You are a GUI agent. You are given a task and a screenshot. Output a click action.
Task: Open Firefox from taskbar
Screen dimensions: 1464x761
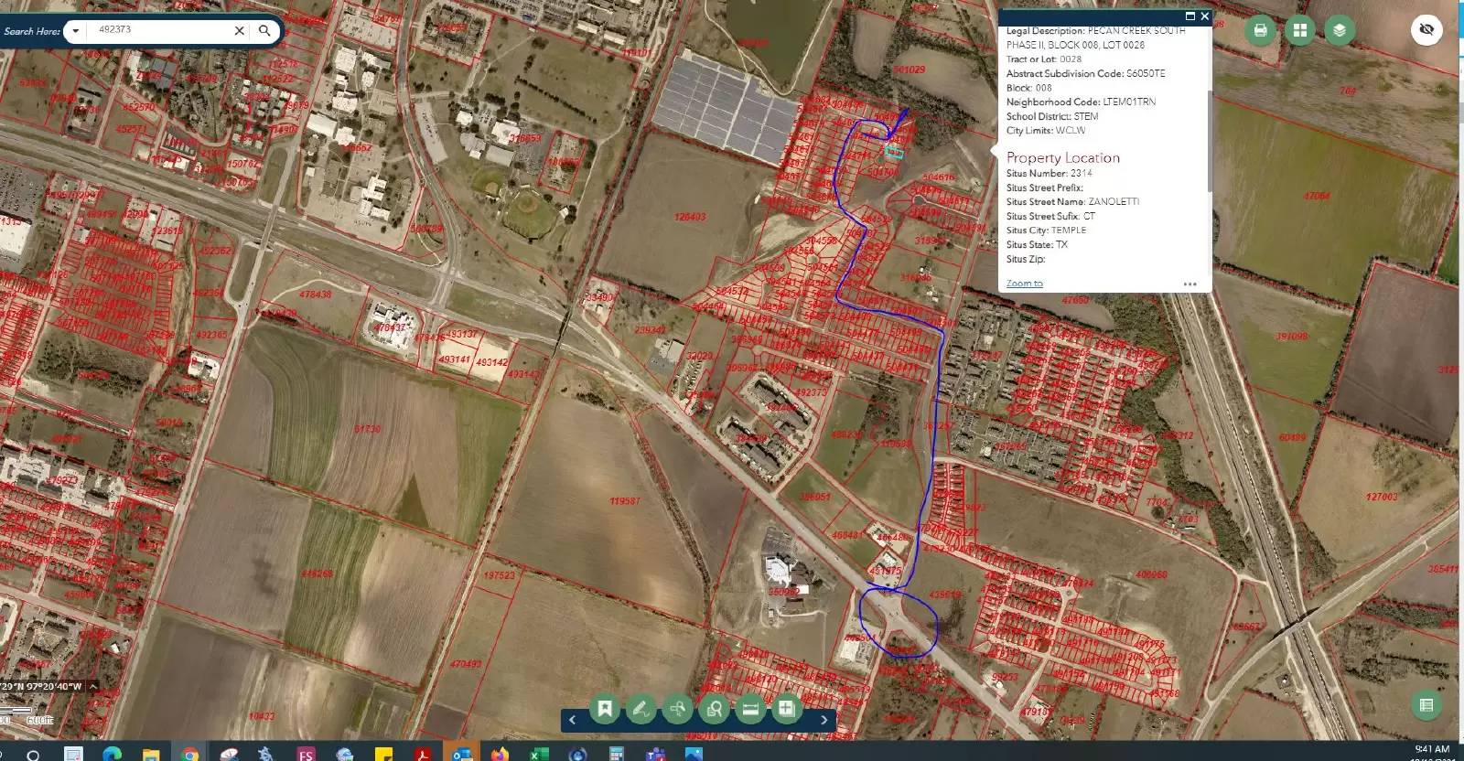tap(500, 753)
